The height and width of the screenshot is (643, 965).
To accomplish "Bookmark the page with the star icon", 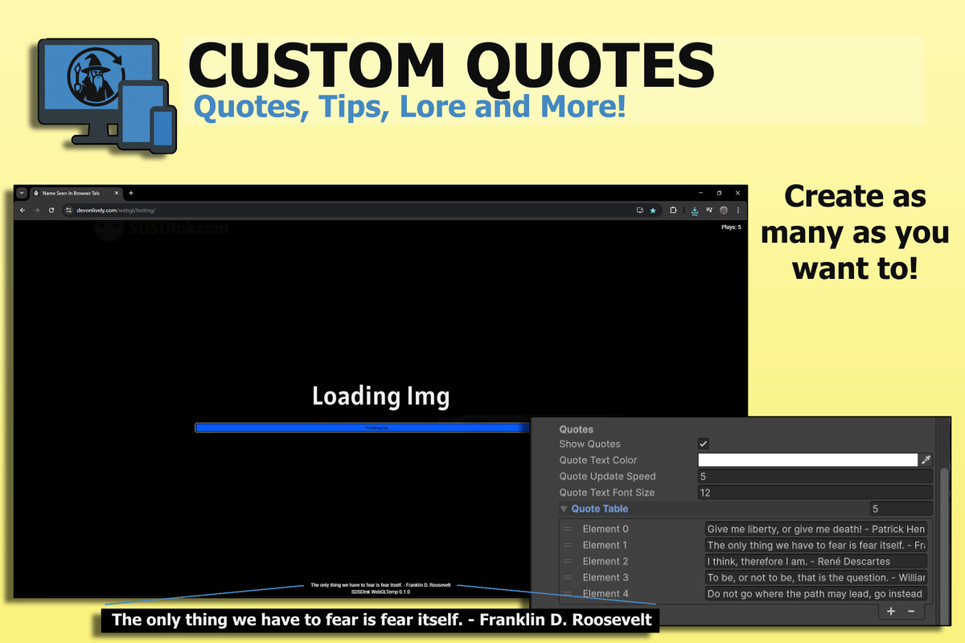I will (654, 210).
